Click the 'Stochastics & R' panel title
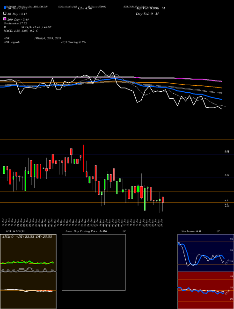The width and height of the screenshot is (234, 309). (x=191, y=231)
